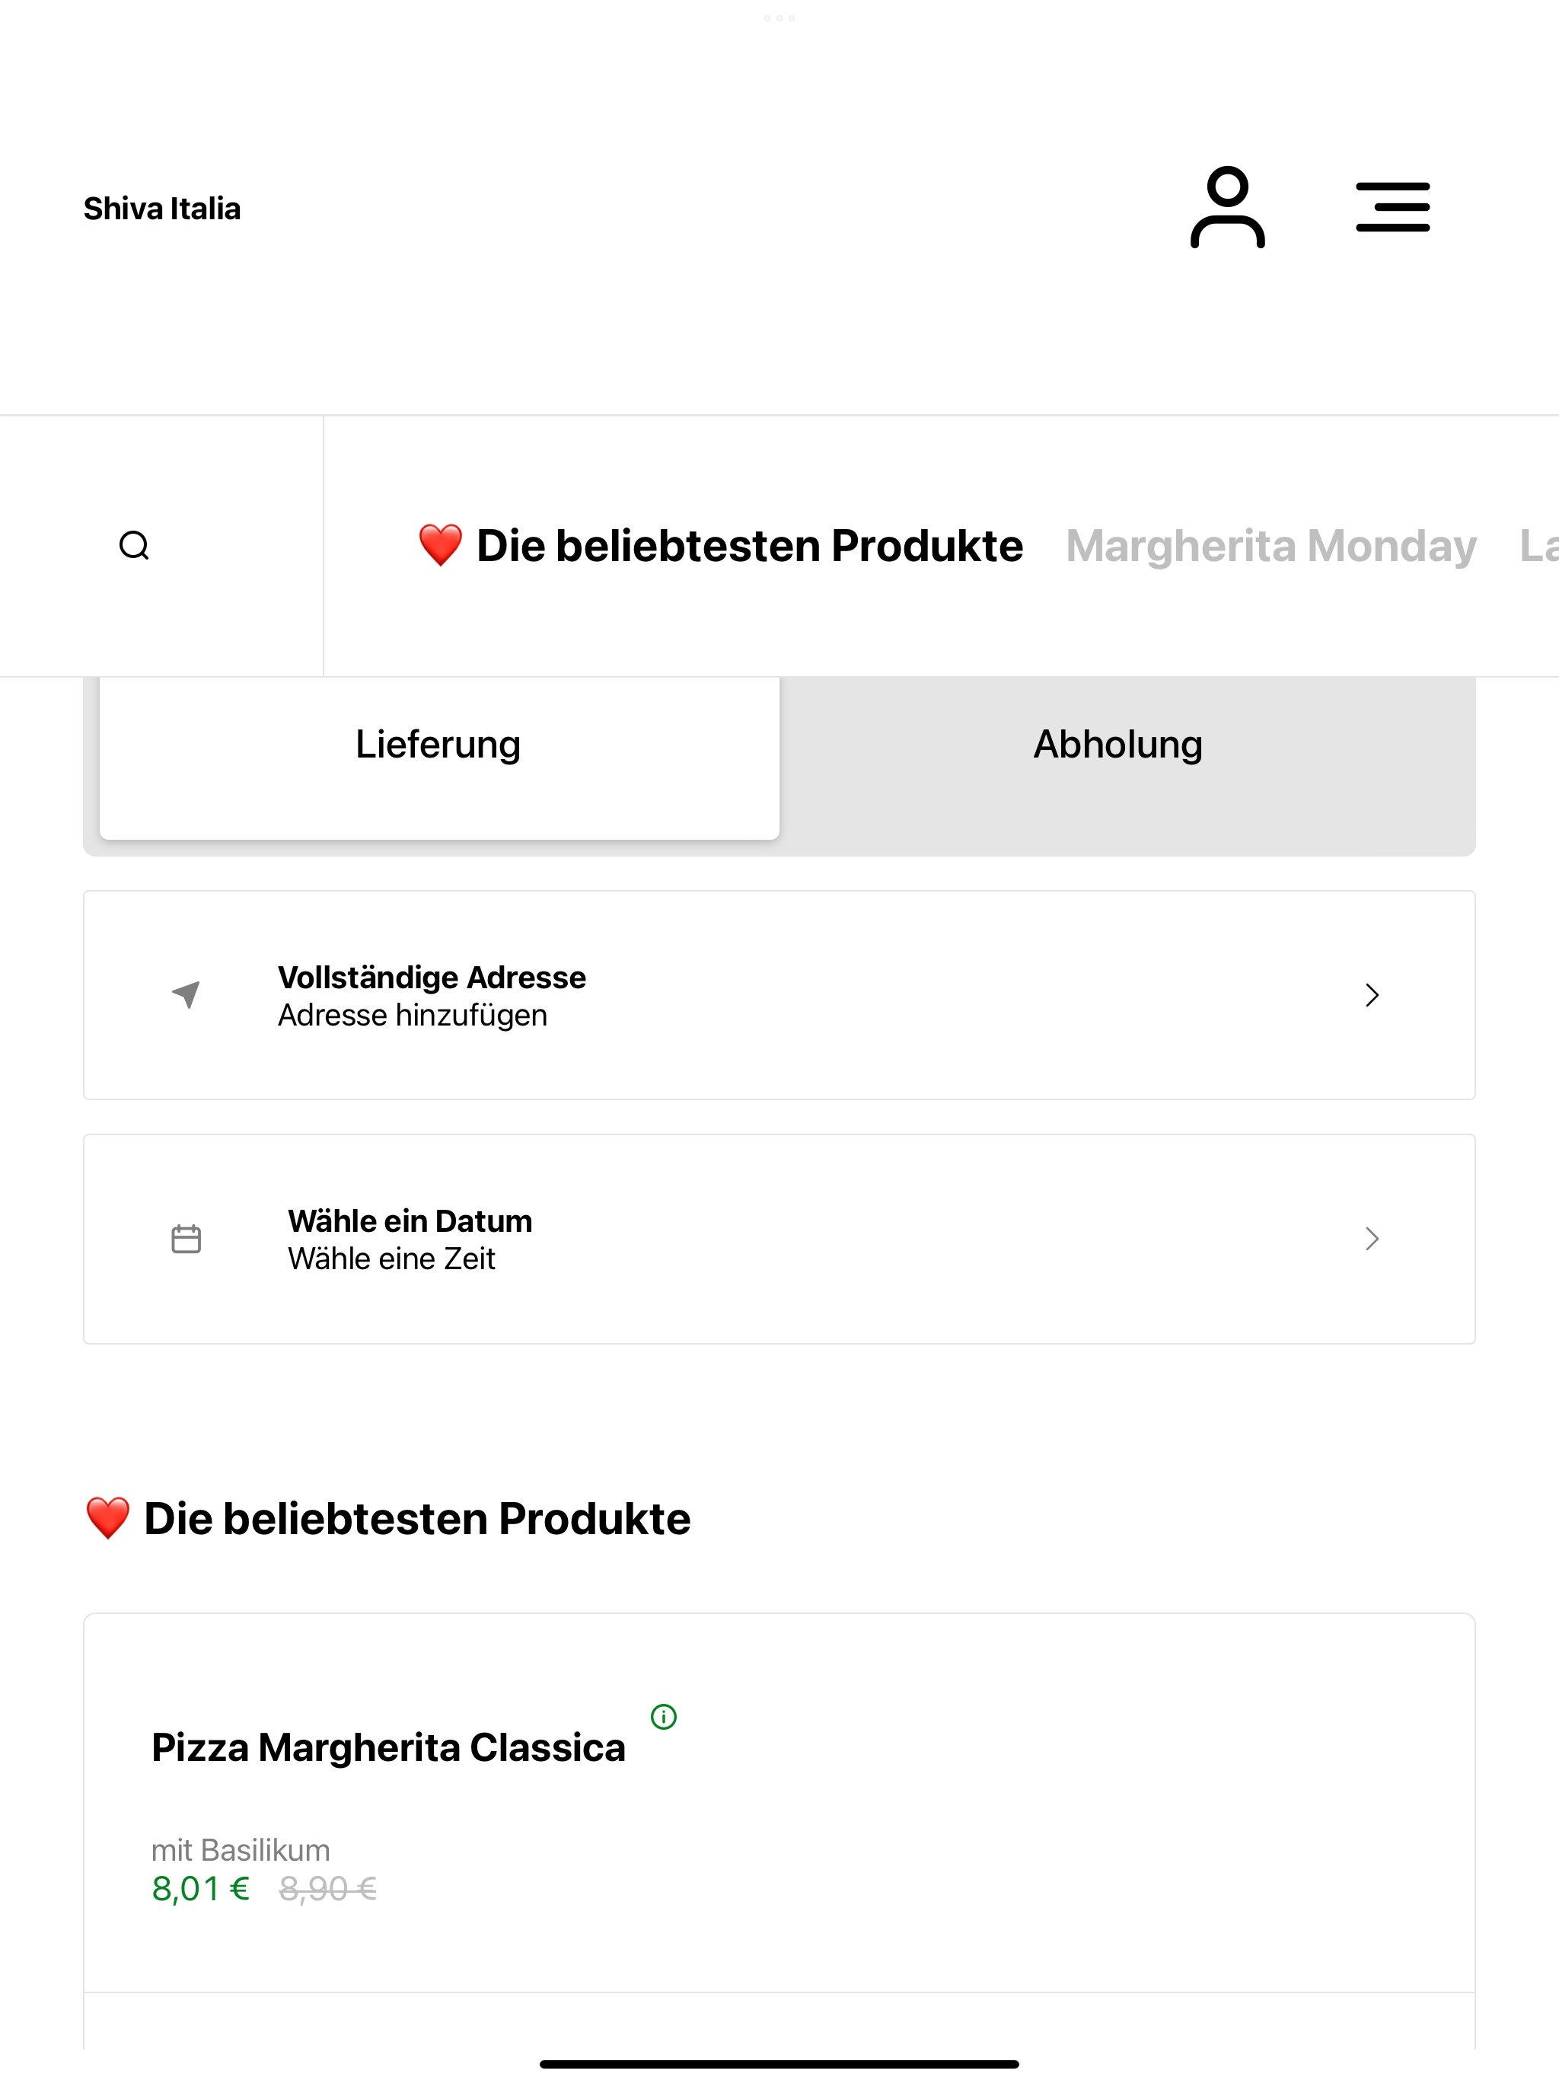The width and height of the screenshot is (1559, 2080).
Task: Tap the calendar icon
Action: 187,1239
